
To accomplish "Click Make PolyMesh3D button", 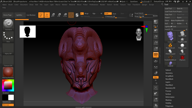I will 179,20.
